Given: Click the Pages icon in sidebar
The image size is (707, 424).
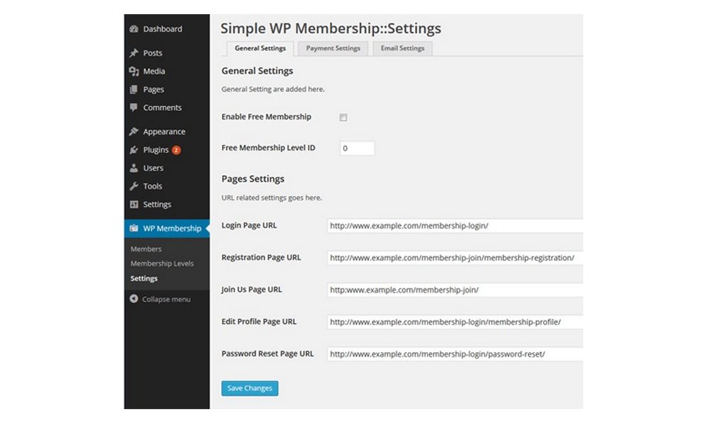Looking at the screenshot, I should click(x=134, y=90).
